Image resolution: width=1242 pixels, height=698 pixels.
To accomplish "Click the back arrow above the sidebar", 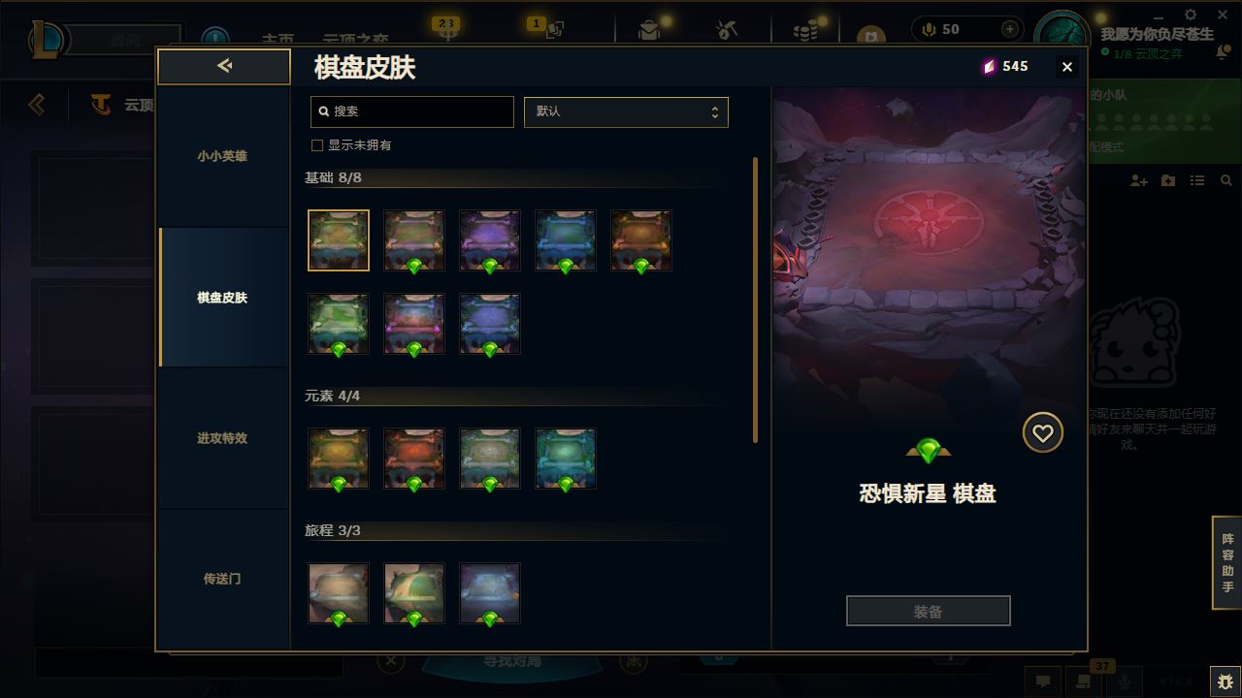I will (x=224, y=66).
